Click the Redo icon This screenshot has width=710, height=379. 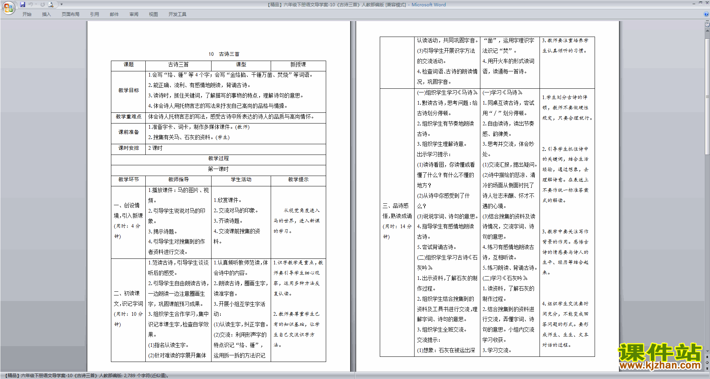pyautogui.click(x=43, y=4)
